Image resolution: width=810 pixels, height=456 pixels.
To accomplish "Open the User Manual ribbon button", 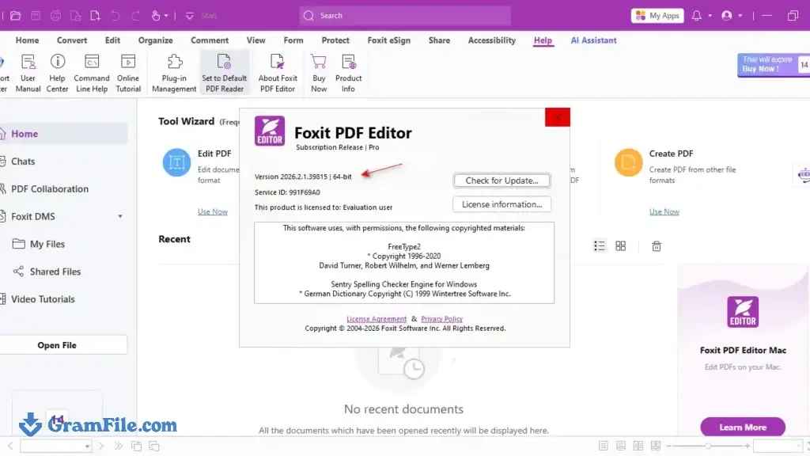I will point(28,73).
